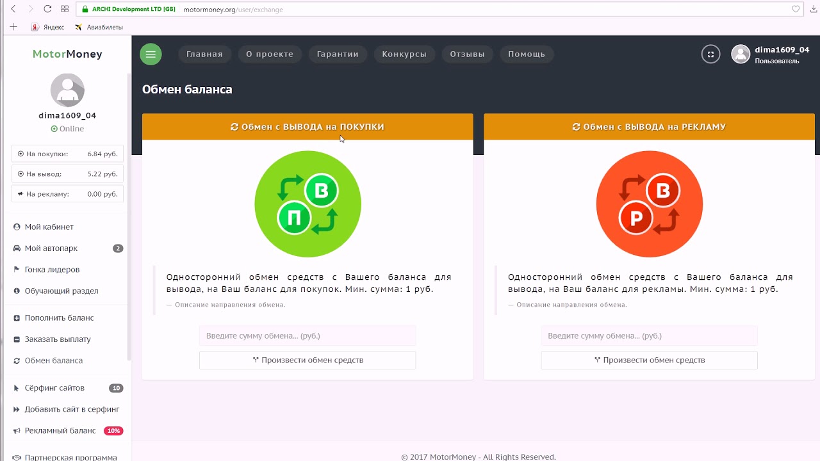
Task: Open Мой кабинет in sidebar
Action: coord(49,227)
